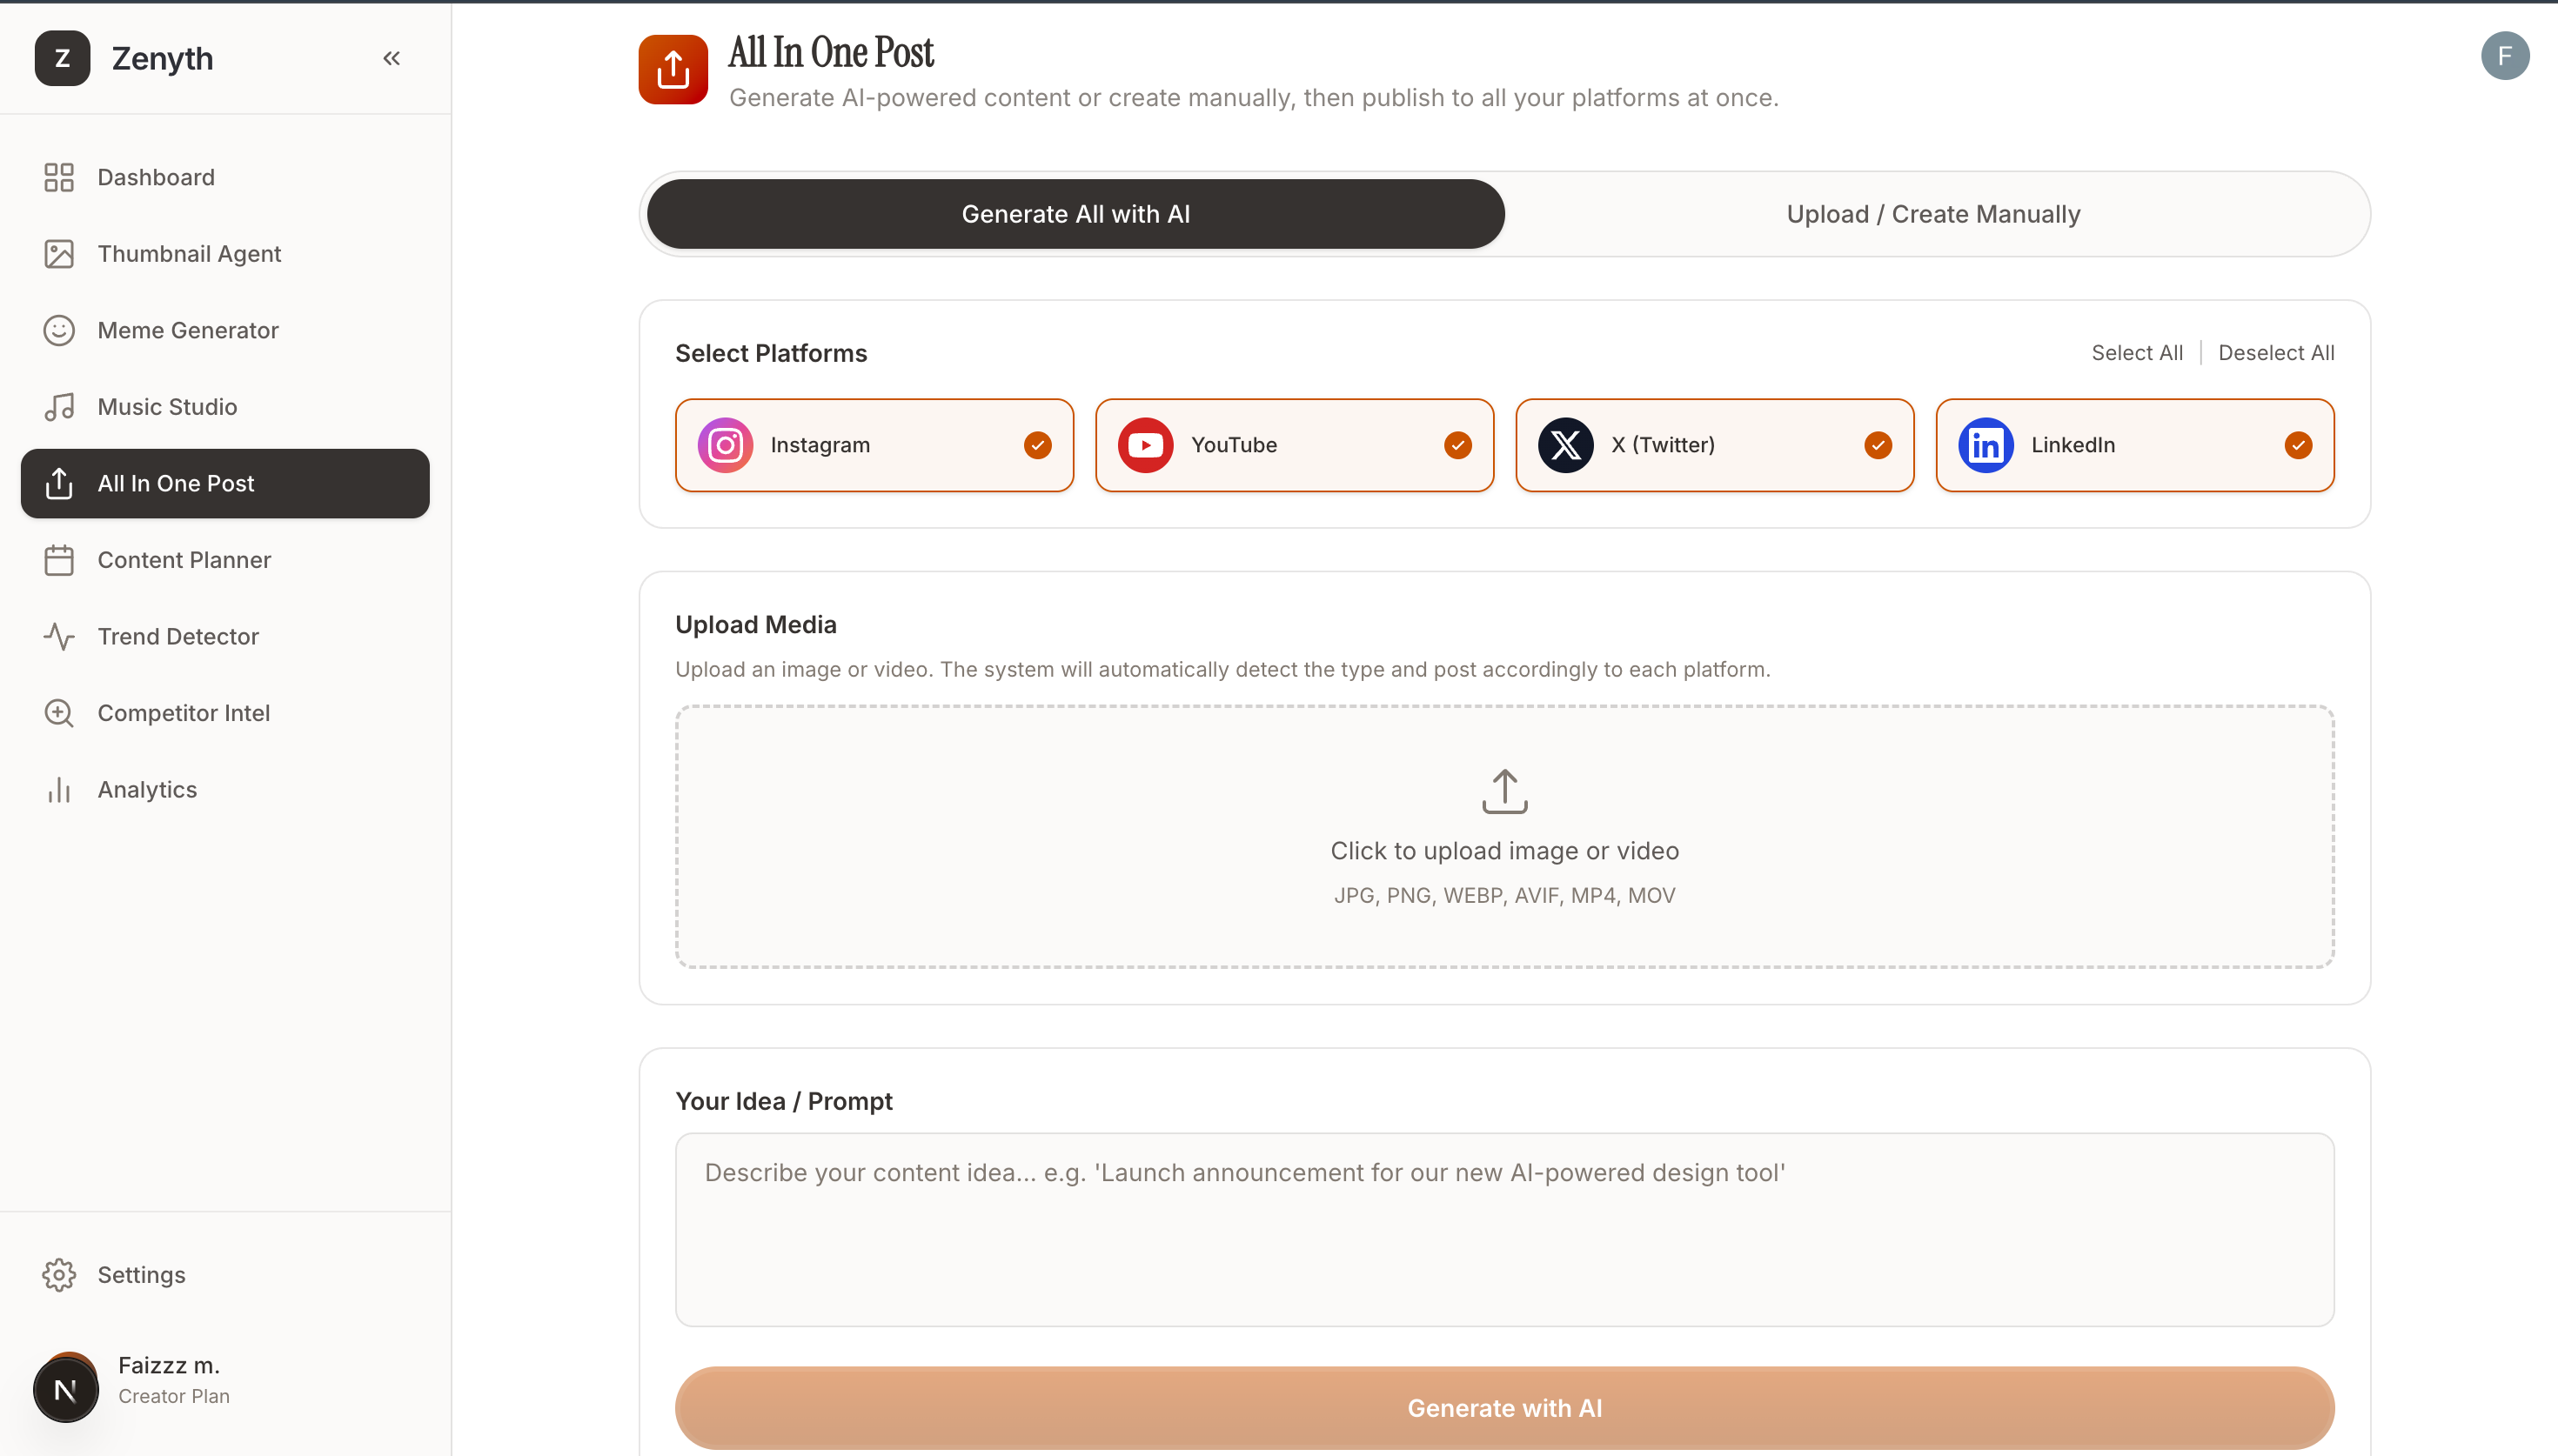Toggle YouTube platform selection
The height and width of the screenshot is (1456, 2558).
click(1458, 446)
